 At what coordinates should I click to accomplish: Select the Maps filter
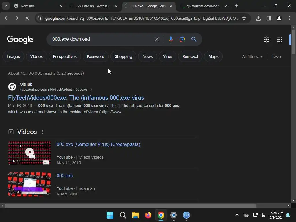click(213, 56)
